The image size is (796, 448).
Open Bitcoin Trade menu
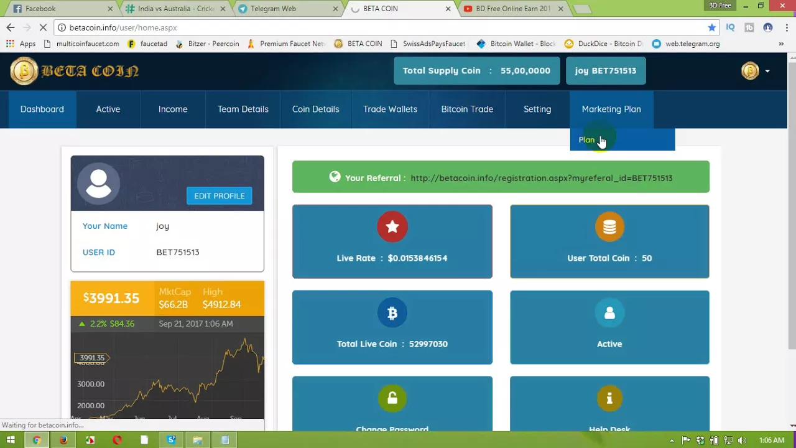[467, 110]
